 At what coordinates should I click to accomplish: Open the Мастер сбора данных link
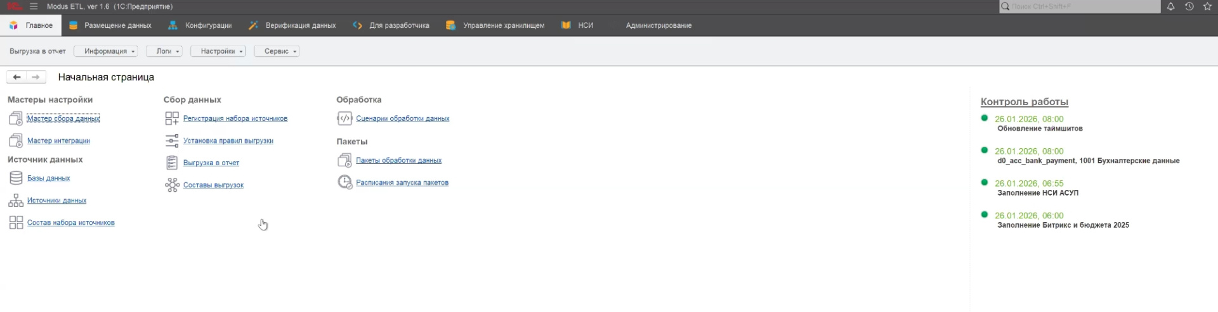[x=63, y=118]
